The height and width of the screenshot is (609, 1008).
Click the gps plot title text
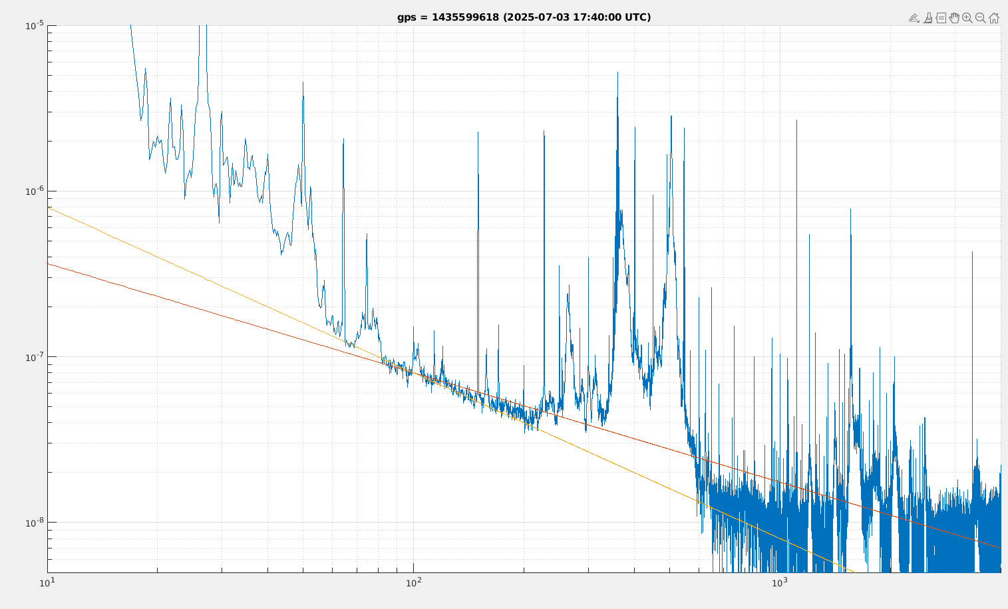pyautogui.click(x=524, y=17)
